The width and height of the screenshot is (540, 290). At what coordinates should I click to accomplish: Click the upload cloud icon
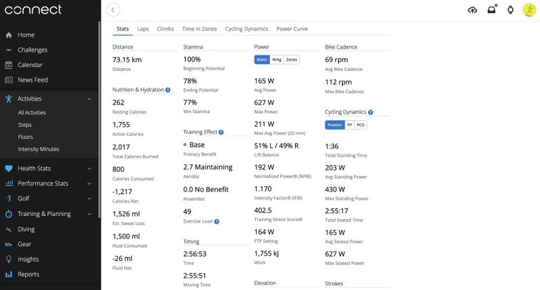[472, 9]
